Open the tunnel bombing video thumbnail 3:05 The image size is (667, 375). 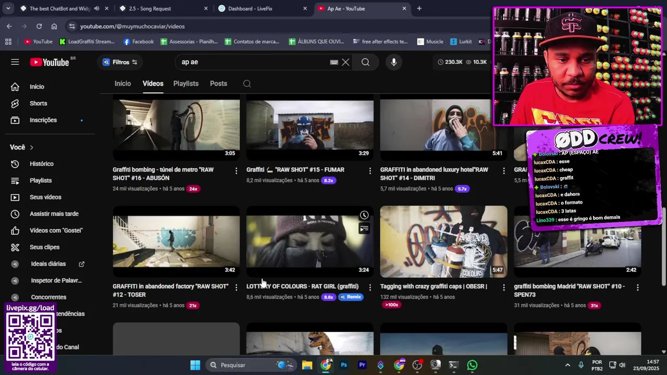pos(176,129)
